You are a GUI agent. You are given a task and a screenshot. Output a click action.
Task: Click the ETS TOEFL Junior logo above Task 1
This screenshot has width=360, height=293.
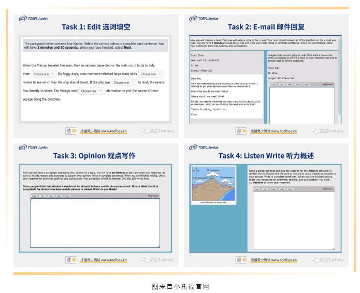[34, 19]
